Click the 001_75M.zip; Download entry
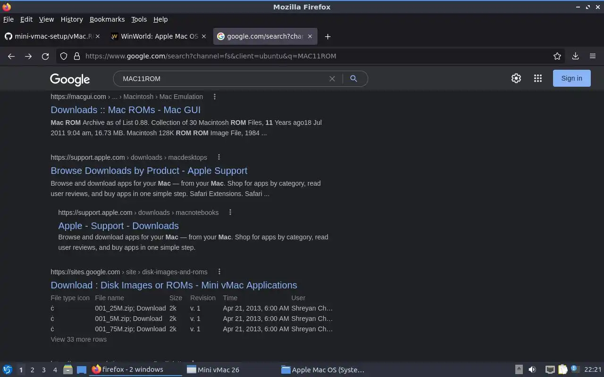The height and width of the screenshot is (377, 604). coord(130,329)
